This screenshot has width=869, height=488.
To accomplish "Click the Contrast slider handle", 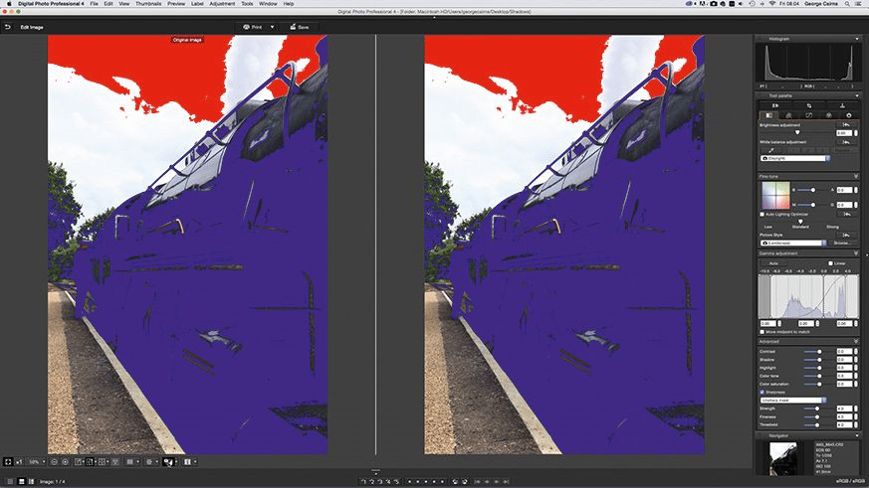I will (x=819, y=352).
